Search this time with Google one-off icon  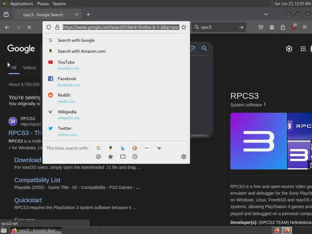pyautogui.click(x=98, y=148)
